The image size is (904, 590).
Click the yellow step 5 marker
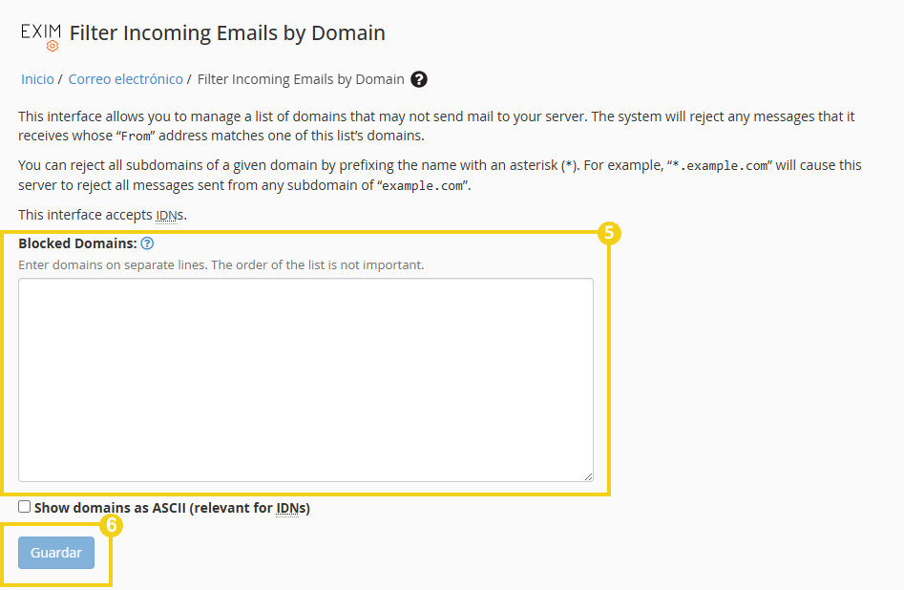coord(609,234)
